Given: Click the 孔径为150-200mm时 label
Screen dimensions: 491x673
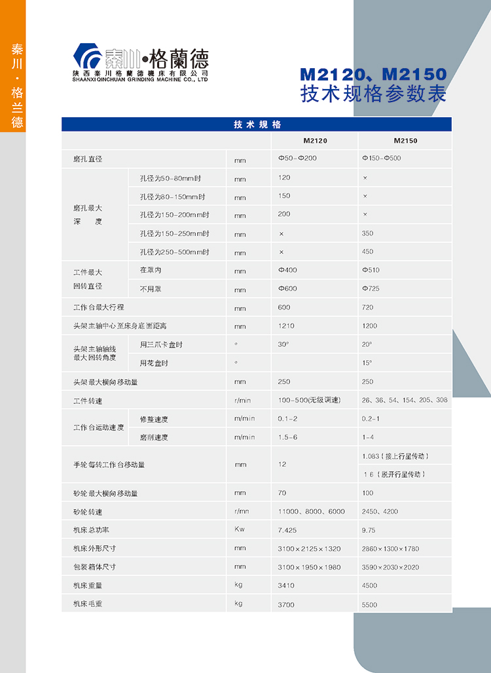Looking at the screenshot, I should [175, 215].
